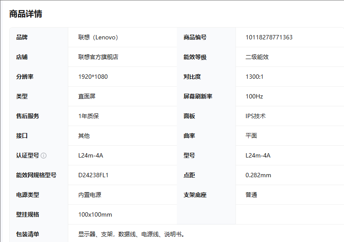Click the brand value 联想（Lenovo）

click(98, 37)
